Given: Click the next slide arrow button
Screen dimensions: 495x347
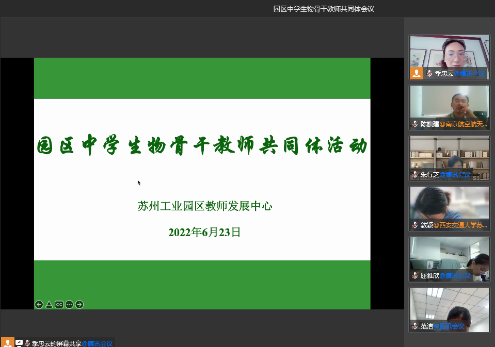Looking at the screenshot, I should pyautogui.click(x=79, y=304).
